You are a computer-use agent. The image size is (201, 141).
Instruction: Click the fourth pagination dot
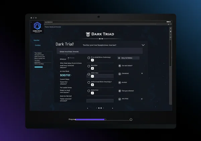point(103,108)
